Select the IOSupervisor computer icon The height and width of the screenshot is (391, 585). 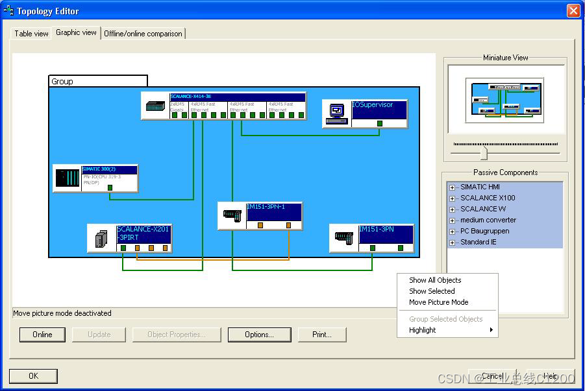(336, 114)
